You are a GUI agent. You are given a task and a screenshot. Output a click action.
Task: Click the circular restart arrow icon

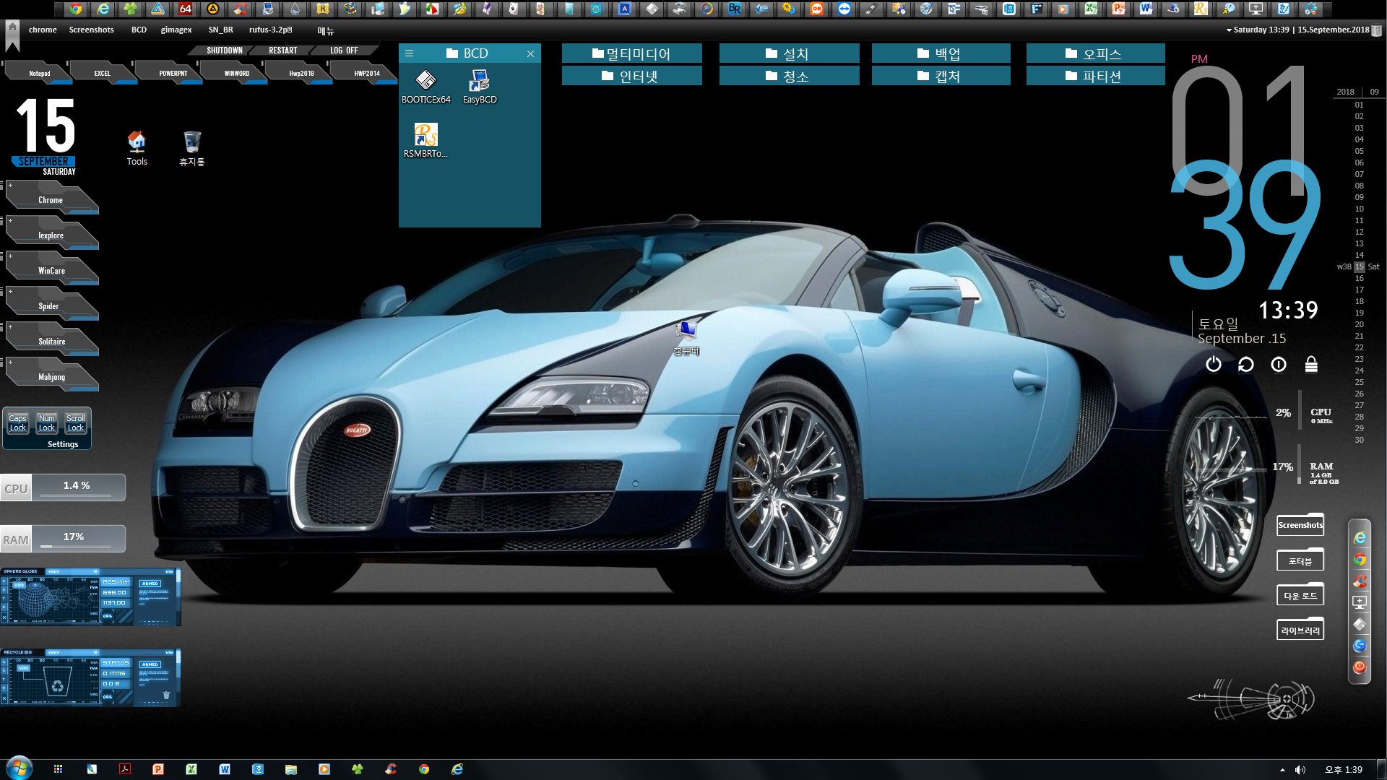pyautogui.click(x=1246, y=365)
